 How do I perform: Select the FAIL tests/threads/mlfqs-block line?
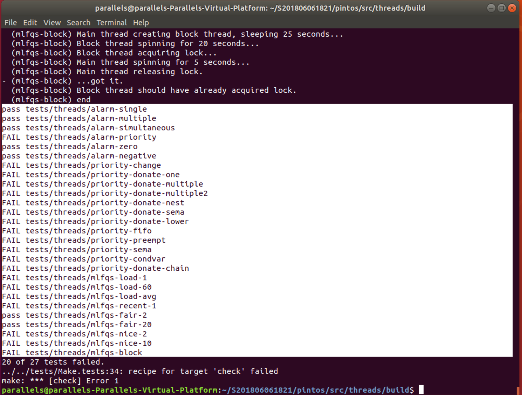coord(72,352)
